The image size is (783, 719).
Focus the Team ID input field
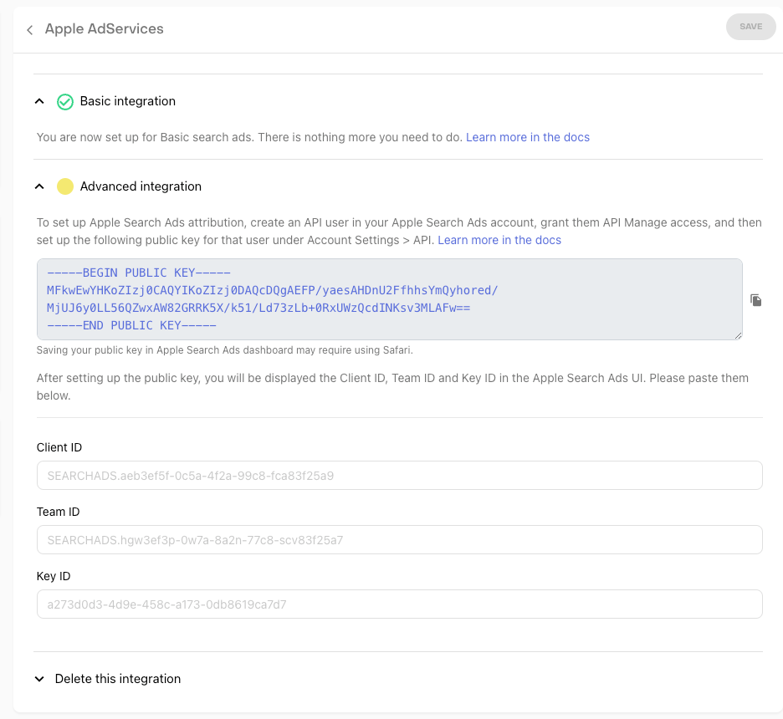[400, 540]
